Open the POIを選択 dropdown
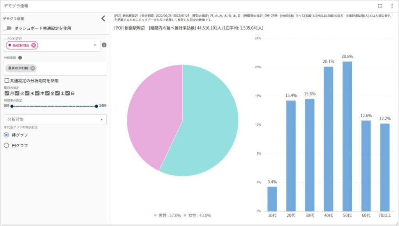This screenshot has height=226, width=399. pos(95,45)
